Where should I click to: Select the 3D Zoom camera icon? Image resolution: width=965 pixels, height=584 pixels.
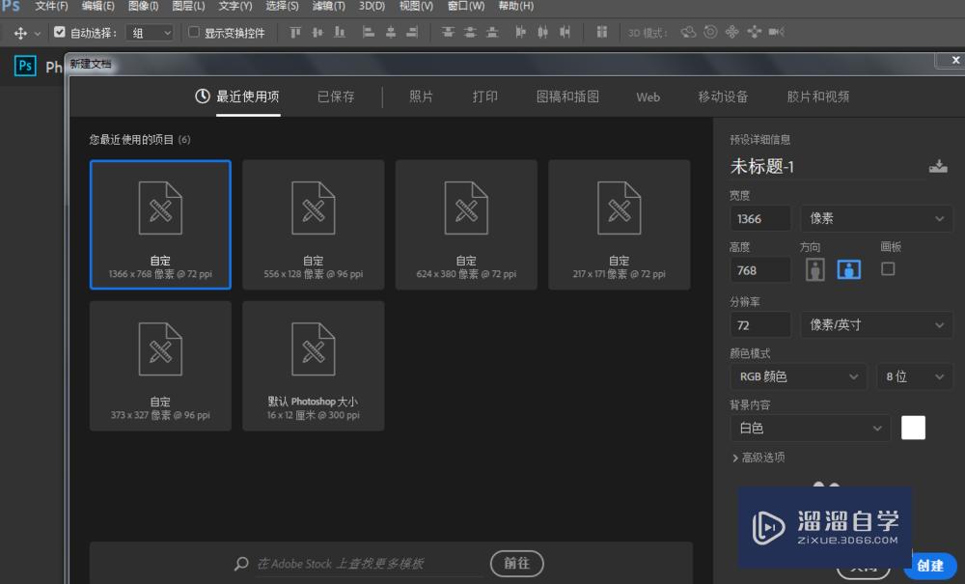click(x=776, y=32)
